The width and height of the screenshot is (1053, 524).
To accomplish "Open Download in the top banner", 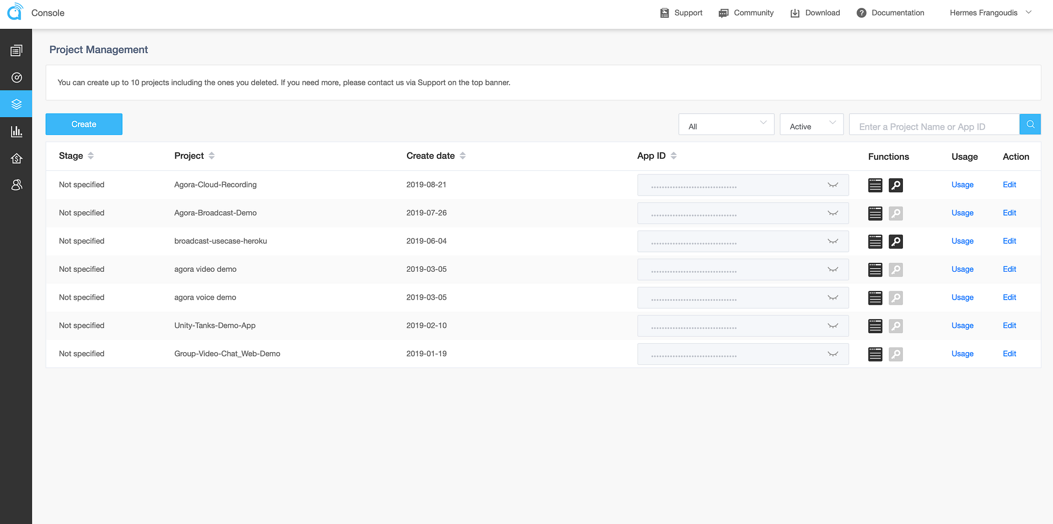I will [815, 13].
